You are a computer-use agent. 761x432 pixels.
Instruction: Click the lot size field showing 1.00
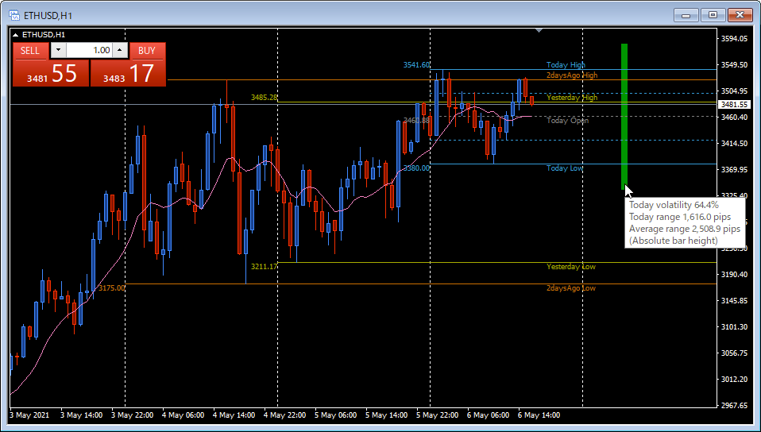(90, 50)
